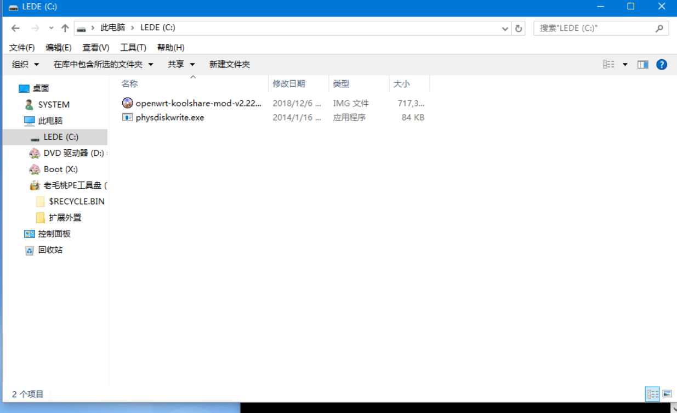Select 此电脑 in navigation pane

(50, 121)
